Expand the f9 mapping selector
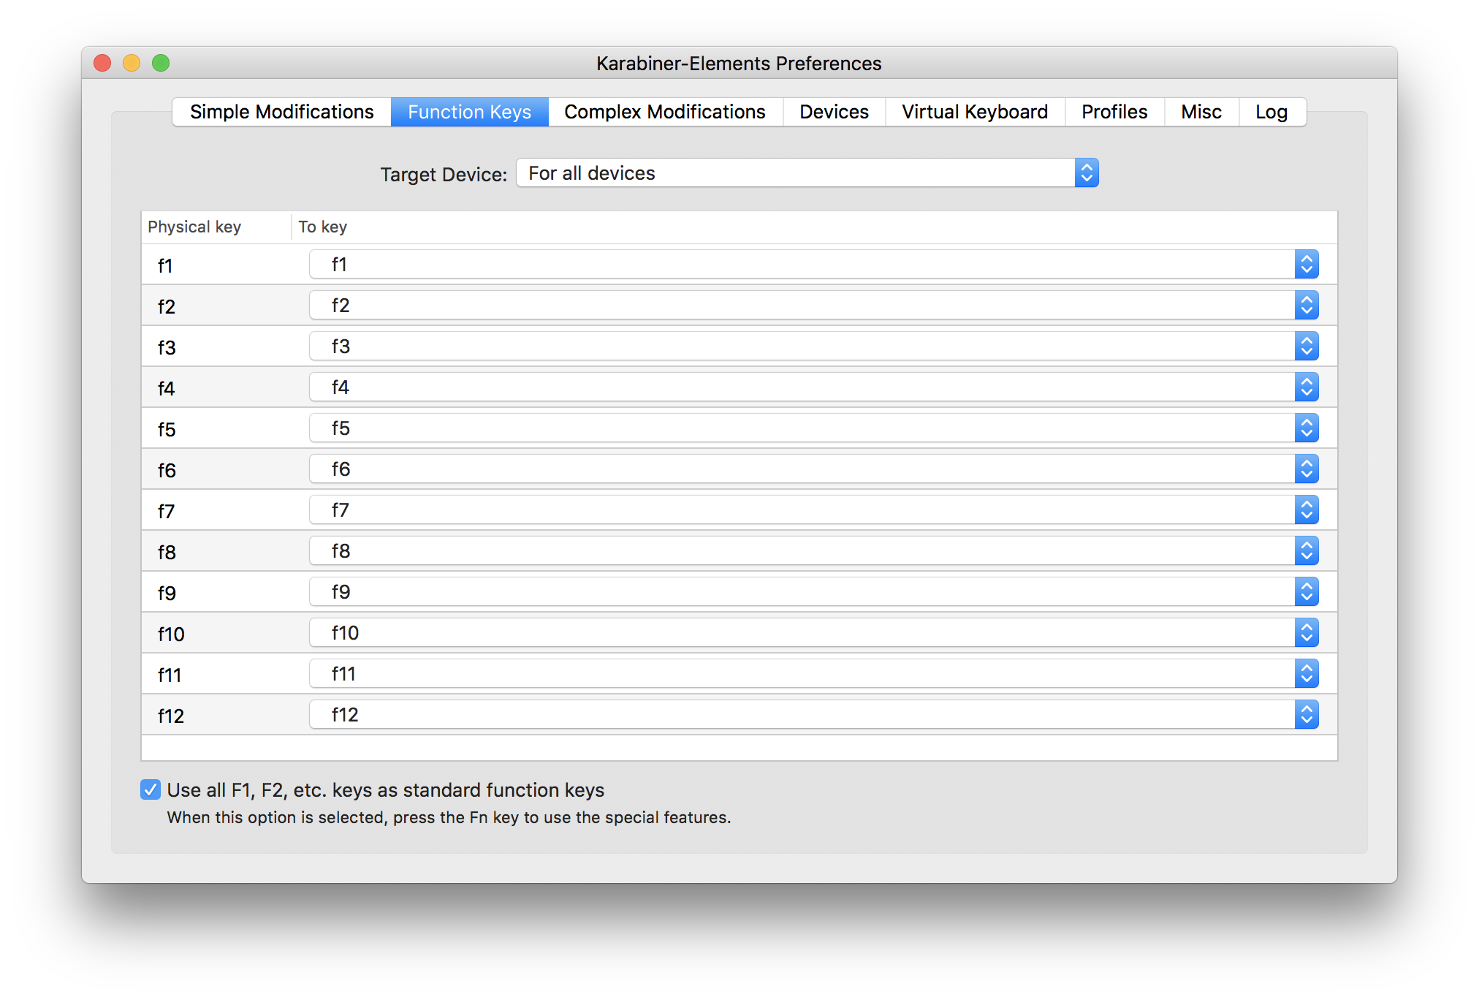 [x=1307, y=591]
